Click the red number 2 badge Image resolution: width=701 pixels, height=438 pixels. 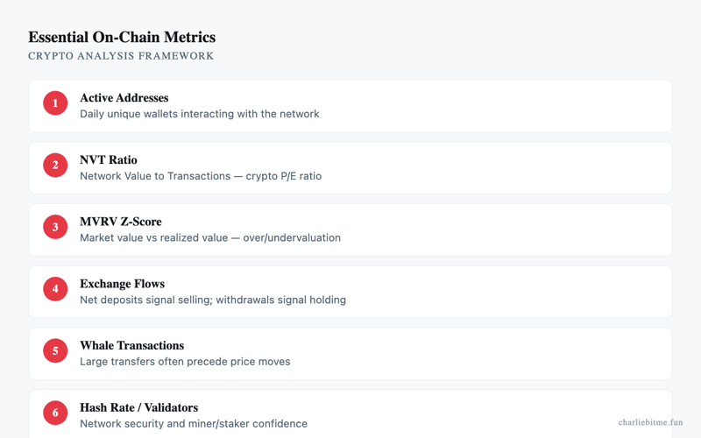click(x=55, y=165)
